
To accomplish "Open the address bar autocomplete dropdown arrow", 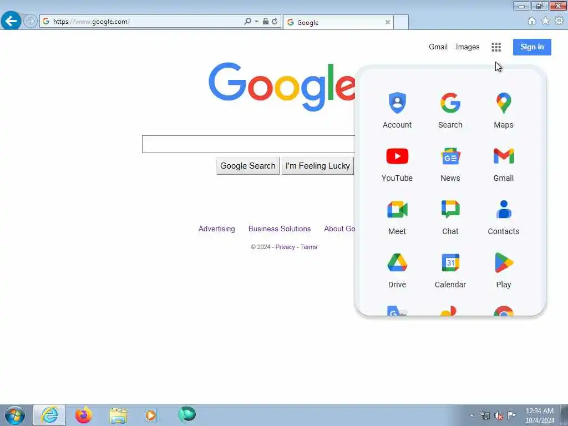I will coord(256,22).
